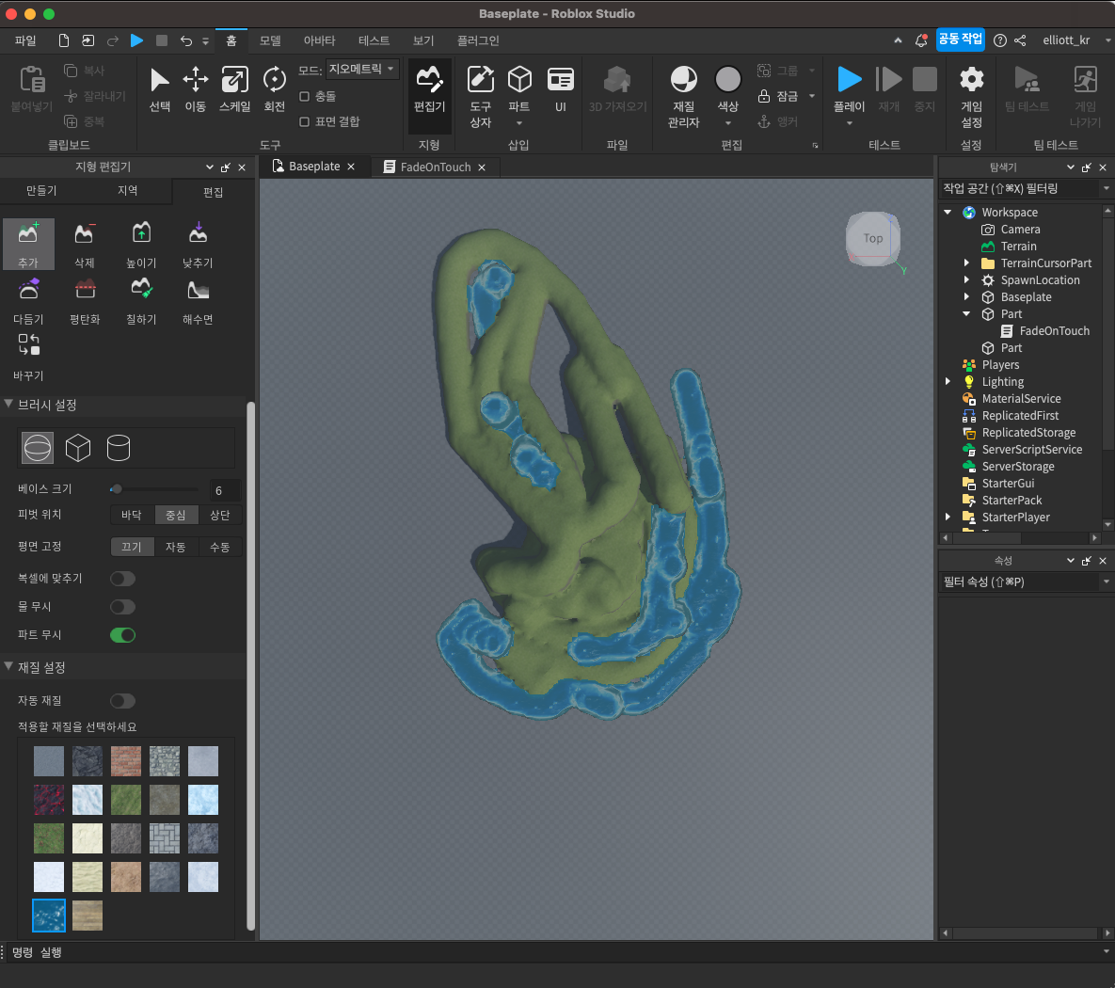Enable the 충돌 (Collisions) checkbox
The height and width of the screenshot is (988, 1115).
point(304,96)
